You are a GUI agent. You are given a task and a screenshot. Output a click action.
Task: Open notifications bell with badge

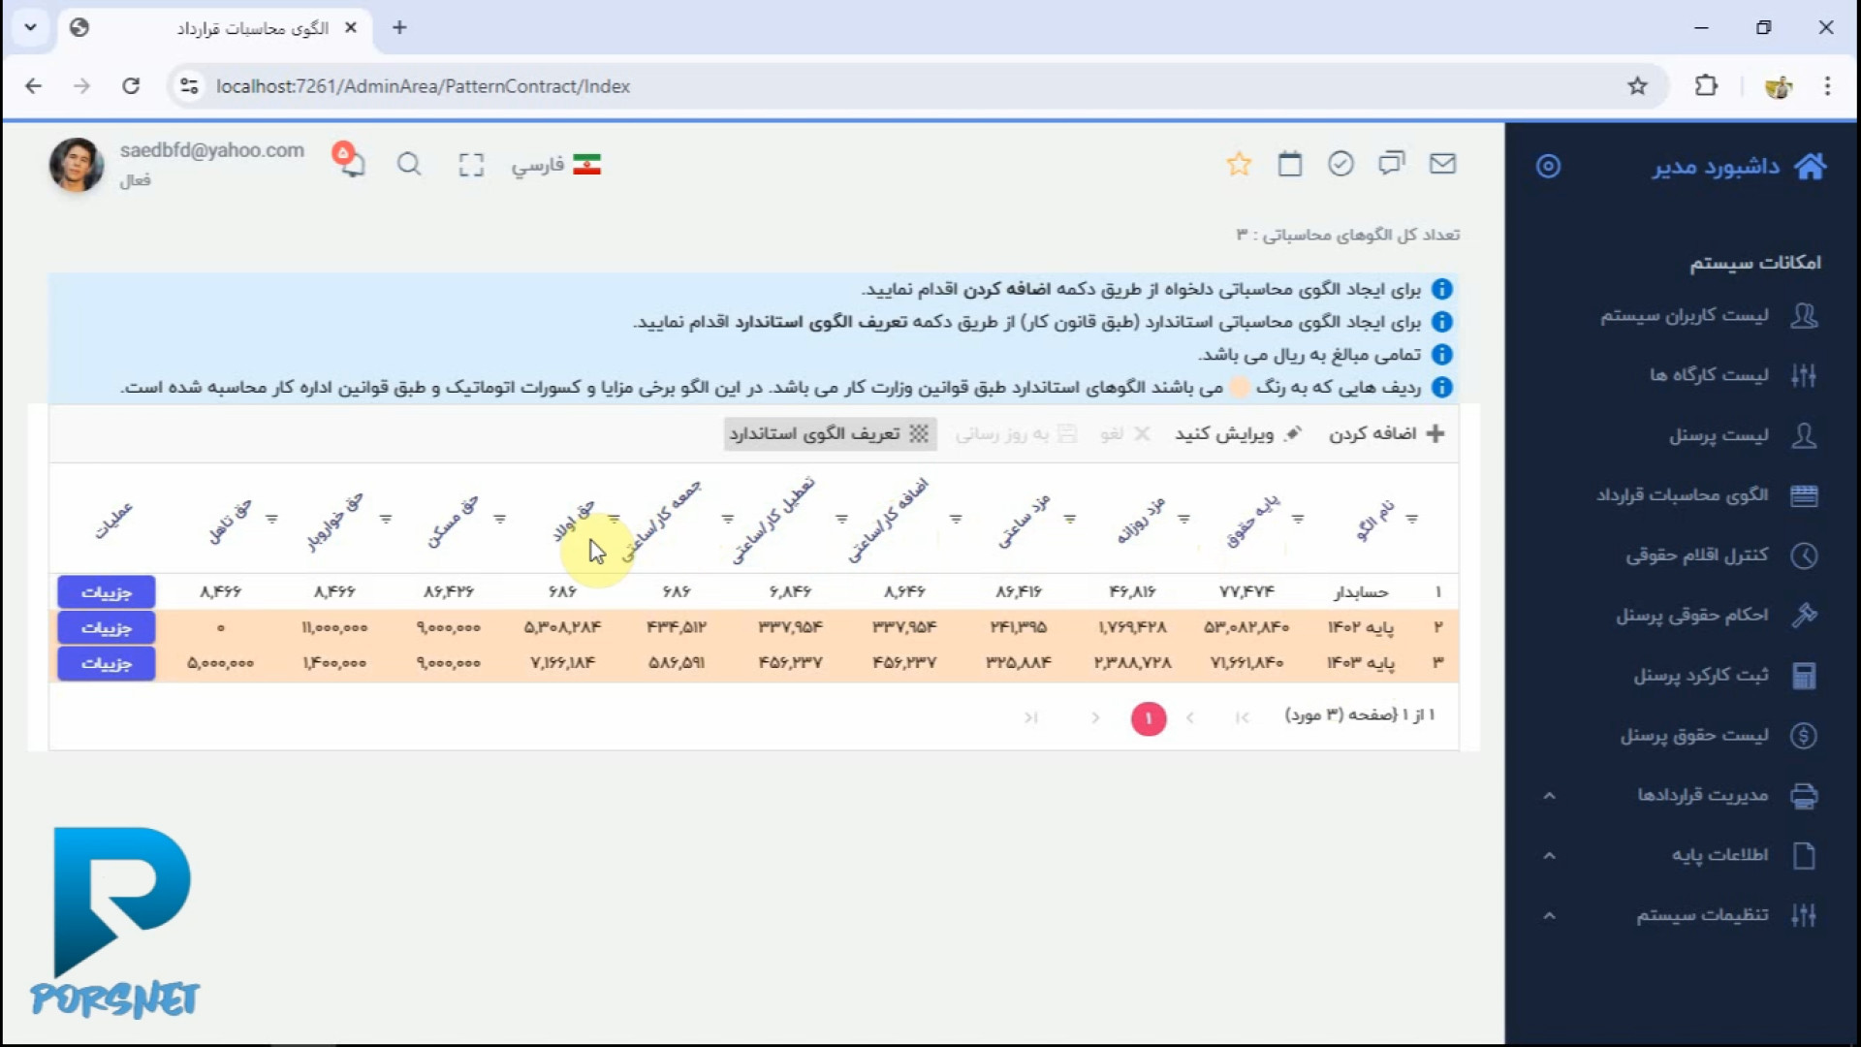(349, 159)
